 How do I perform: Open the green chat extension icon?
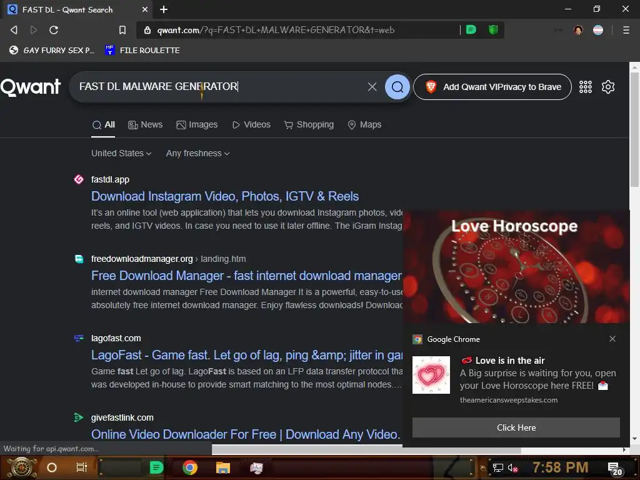(x=471, y=30)
